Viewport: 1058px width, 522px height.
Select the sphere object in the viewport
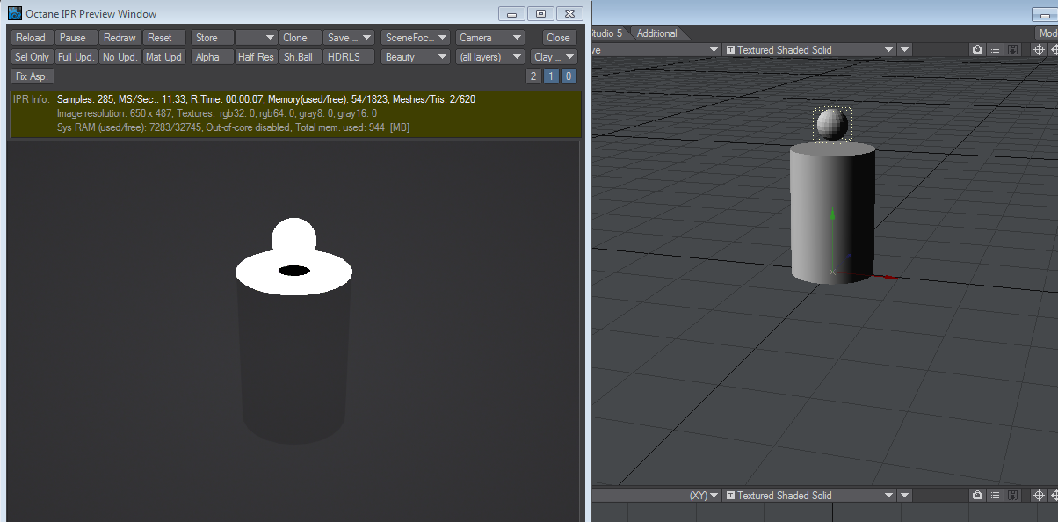point(832,124)
